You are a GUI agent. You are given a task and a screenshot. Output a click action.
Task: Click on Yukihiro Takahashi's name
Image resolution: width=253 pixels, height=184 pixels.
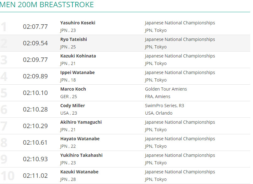click(x=81, y=155)
